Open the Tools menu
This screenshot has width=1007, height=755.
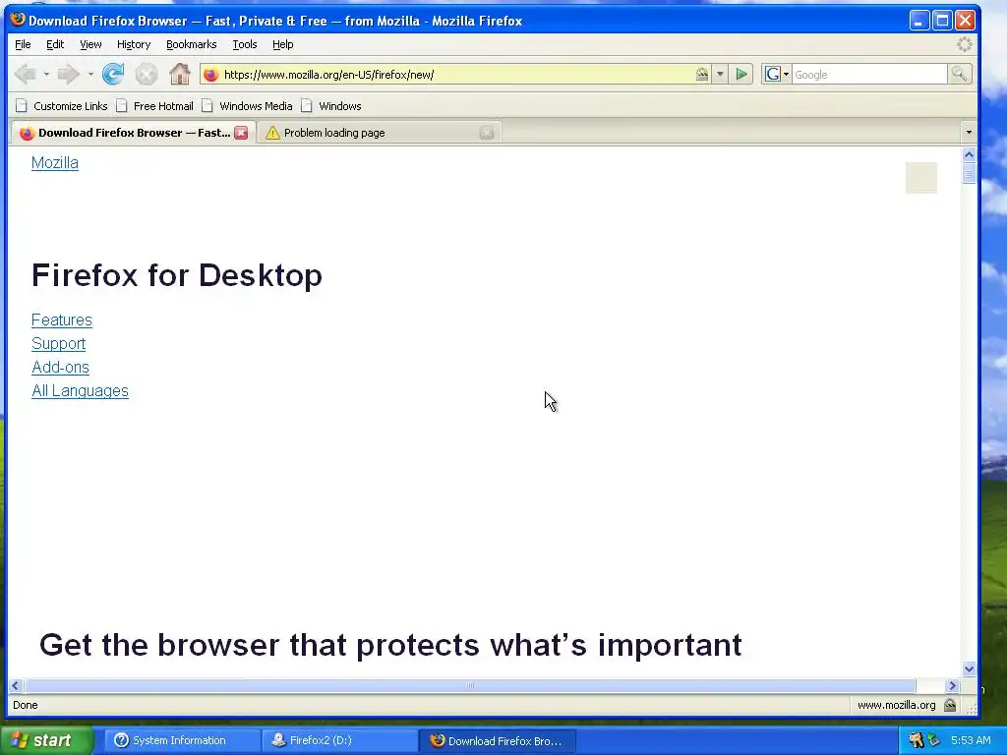(245, 44)
